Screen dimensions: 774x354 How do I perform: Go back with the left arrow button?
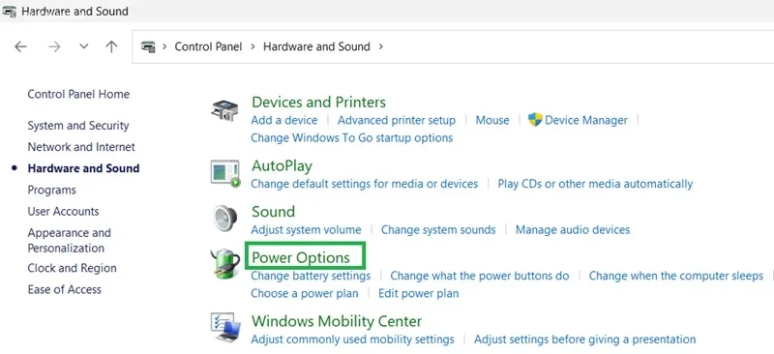click(x=20, y=46)
